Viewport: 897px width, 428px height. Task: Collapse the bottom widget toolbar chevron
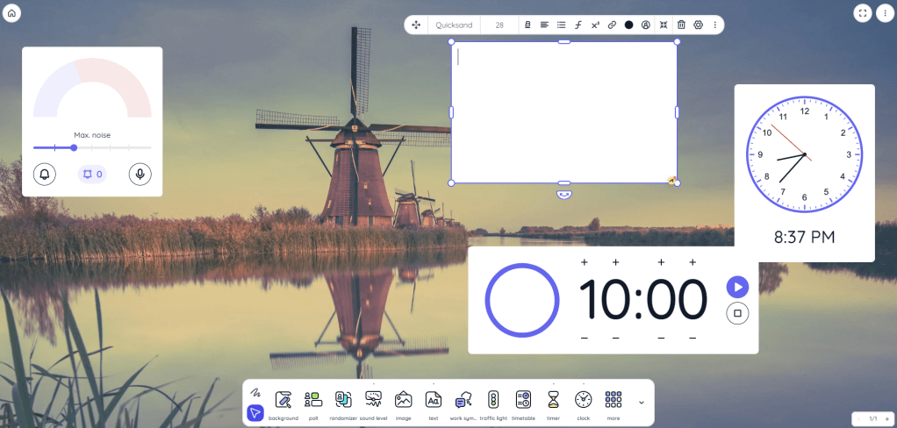click(x=641, y=403)
